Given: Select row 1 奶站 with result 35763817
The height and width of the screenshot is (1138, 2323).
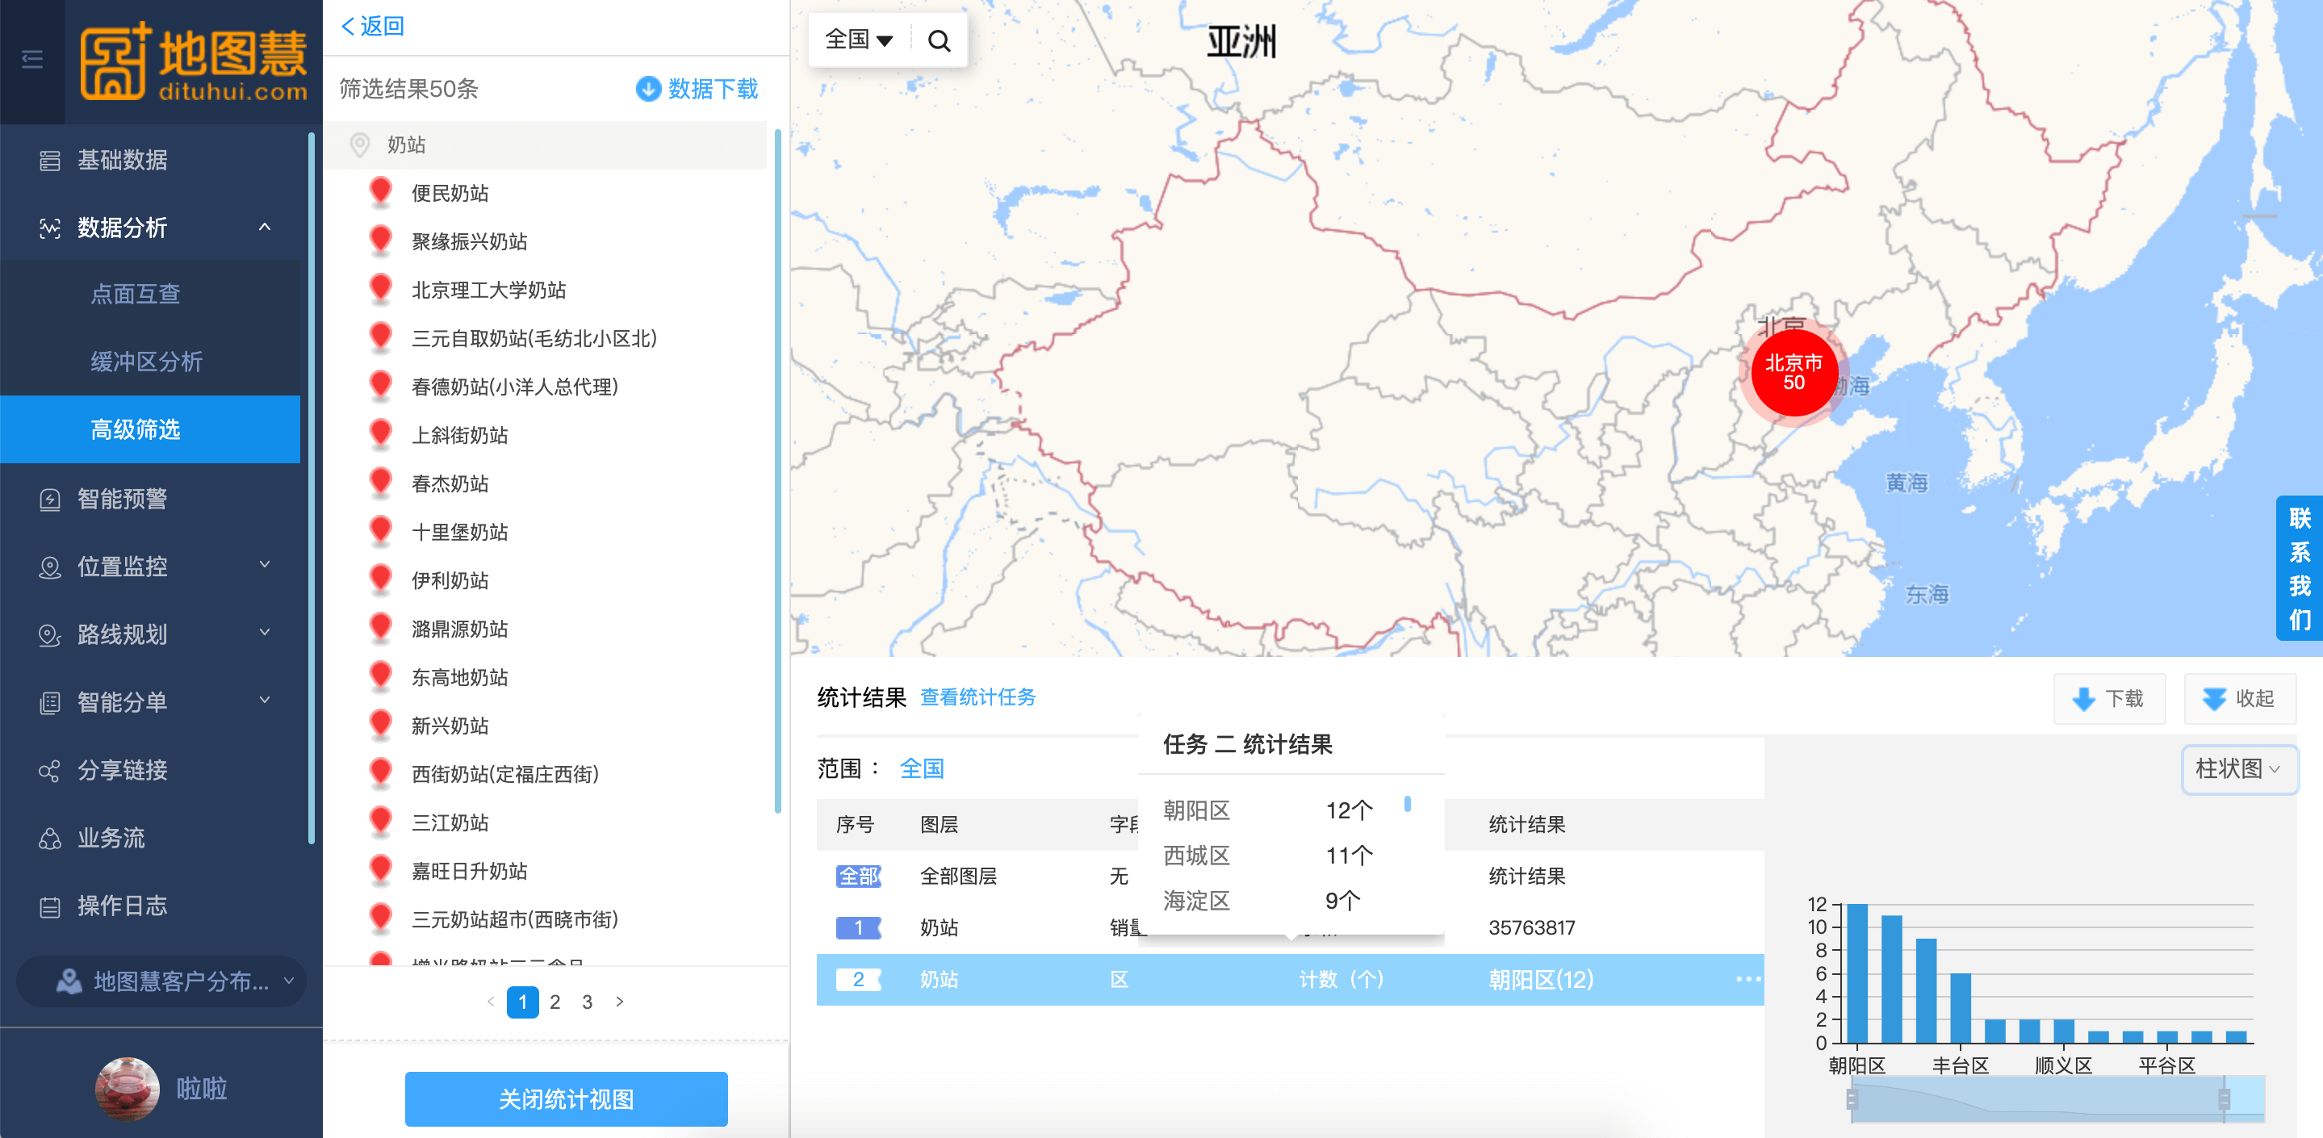Looking at the screenshot, I should click(1290, 927).
